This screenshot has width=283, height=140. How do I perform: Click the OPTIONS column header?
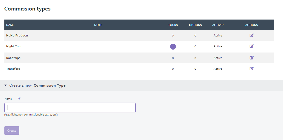point(195,25)
